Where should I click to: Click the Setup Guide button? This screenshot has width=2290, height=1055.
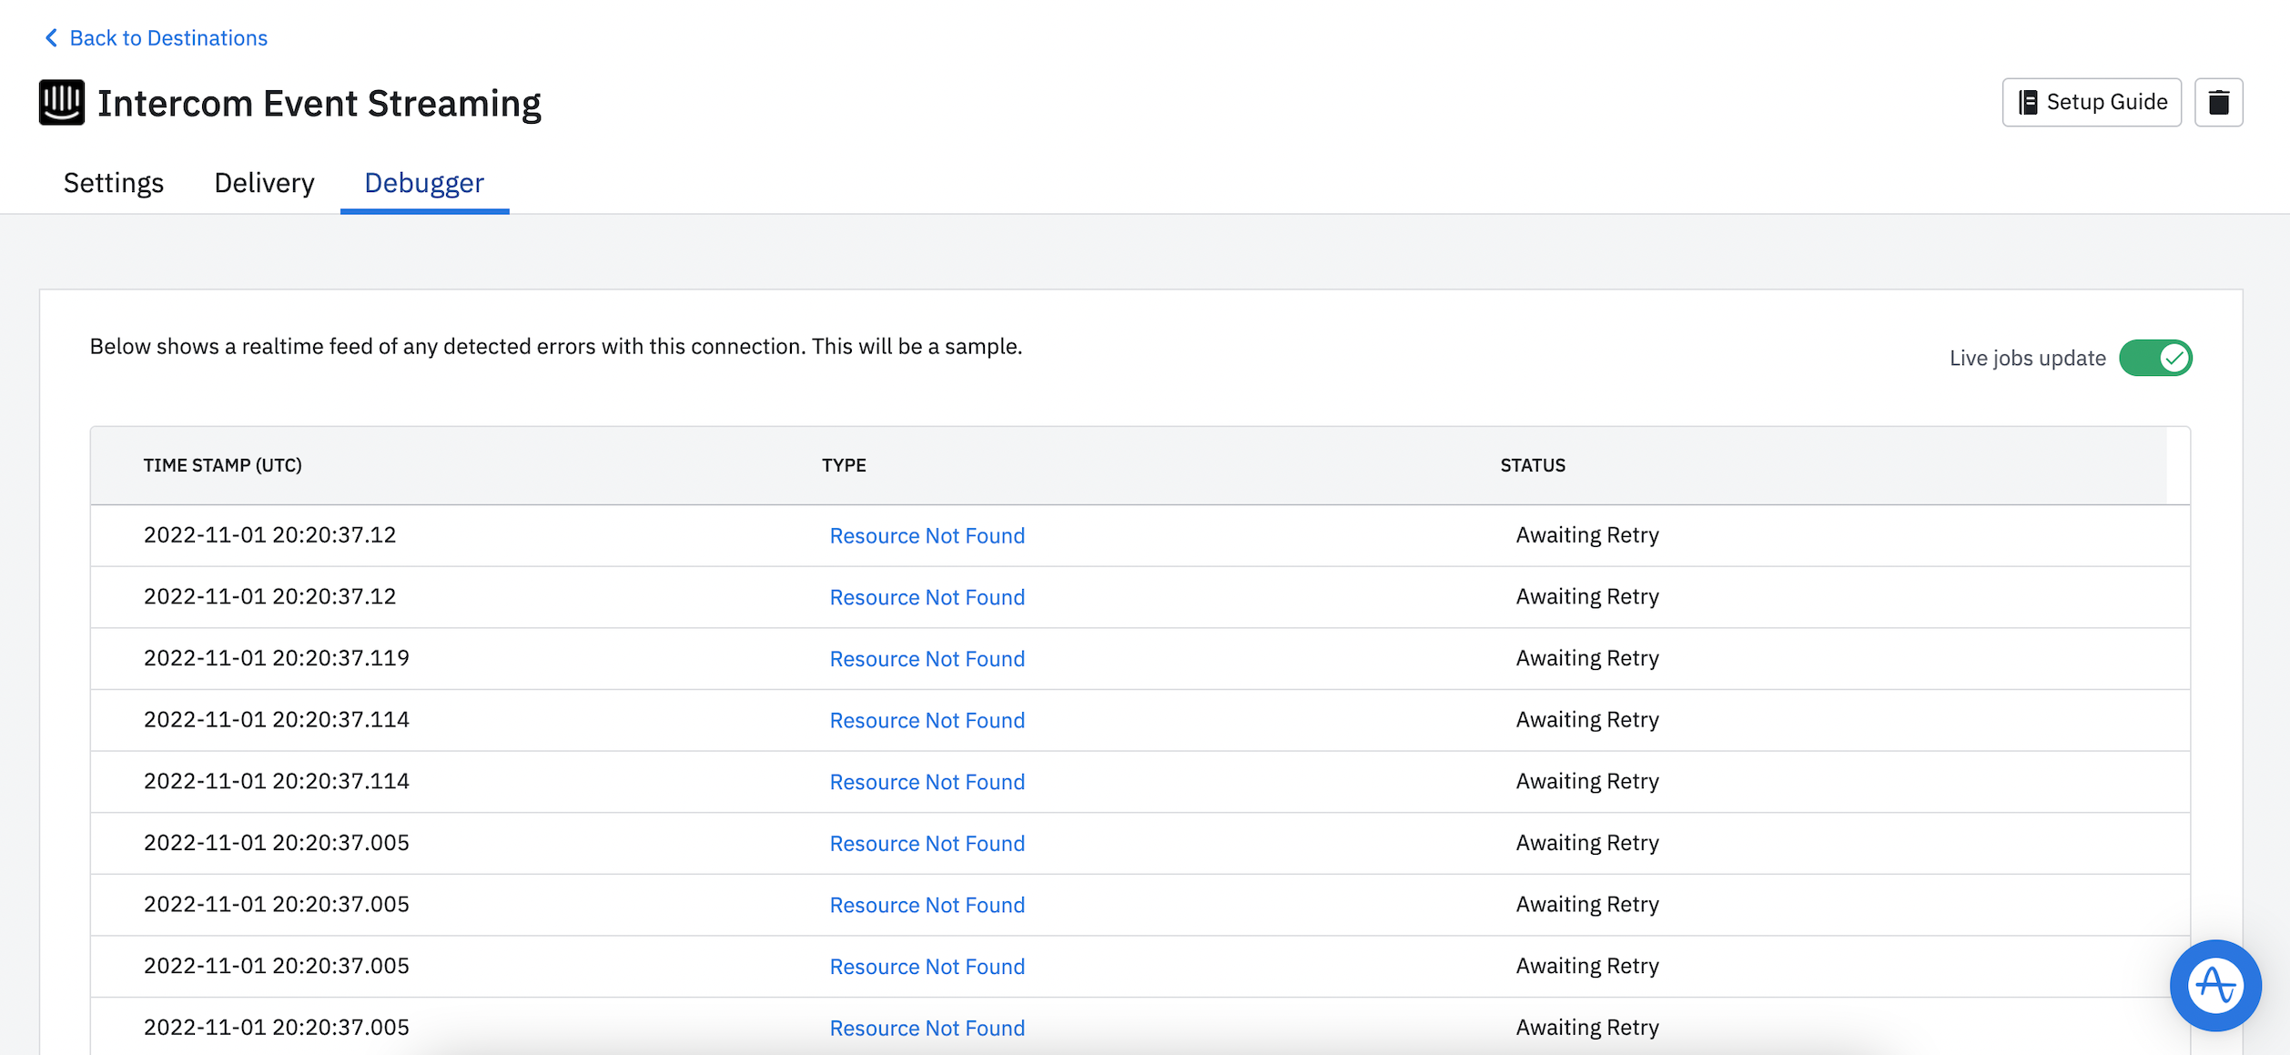[2091, 102]
